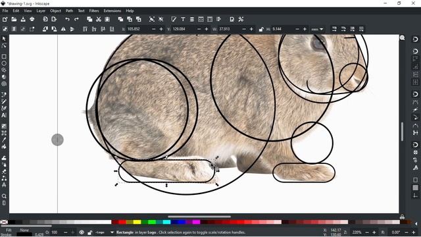This screenshot has width=421, height=237.
Task: Click the stroke color indicator box
Action: 24,234
